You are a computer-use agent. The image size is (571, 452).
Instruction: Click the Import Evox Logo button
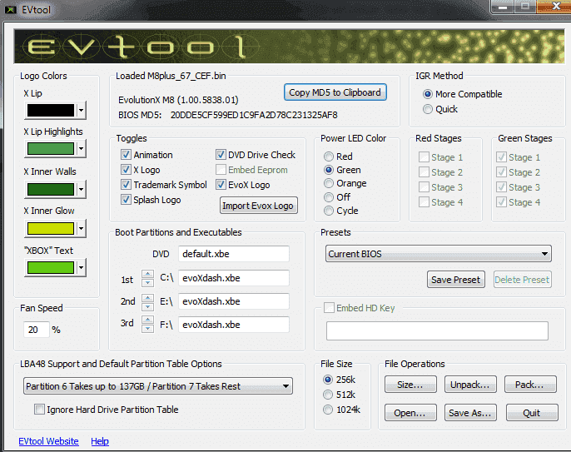pyautogui.click(x=259, y=206)
